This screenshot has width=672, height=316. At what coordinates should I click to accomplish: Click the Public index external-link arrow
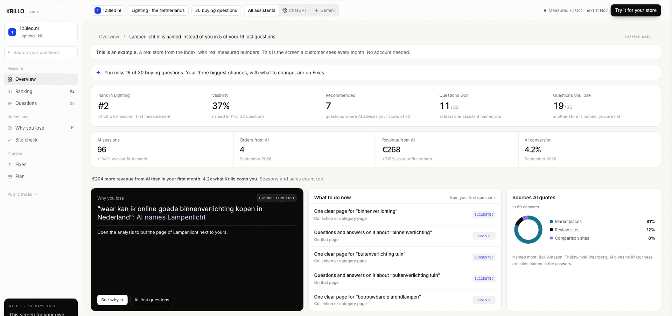pos(35,194)
